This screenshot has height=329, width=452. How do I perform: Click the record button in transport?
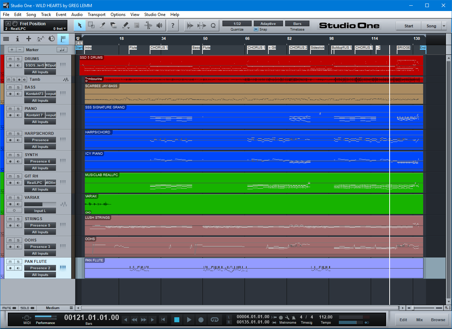[x=201, y=320]
